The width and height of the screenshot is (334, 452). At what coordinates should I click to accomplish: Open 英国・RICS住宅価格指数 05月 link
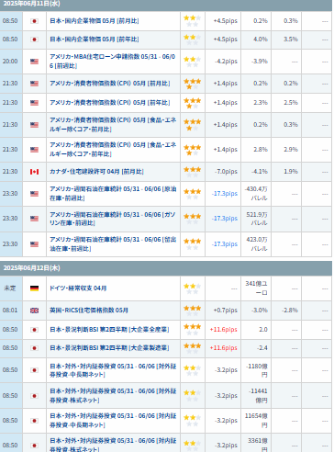tap(89, 311)
